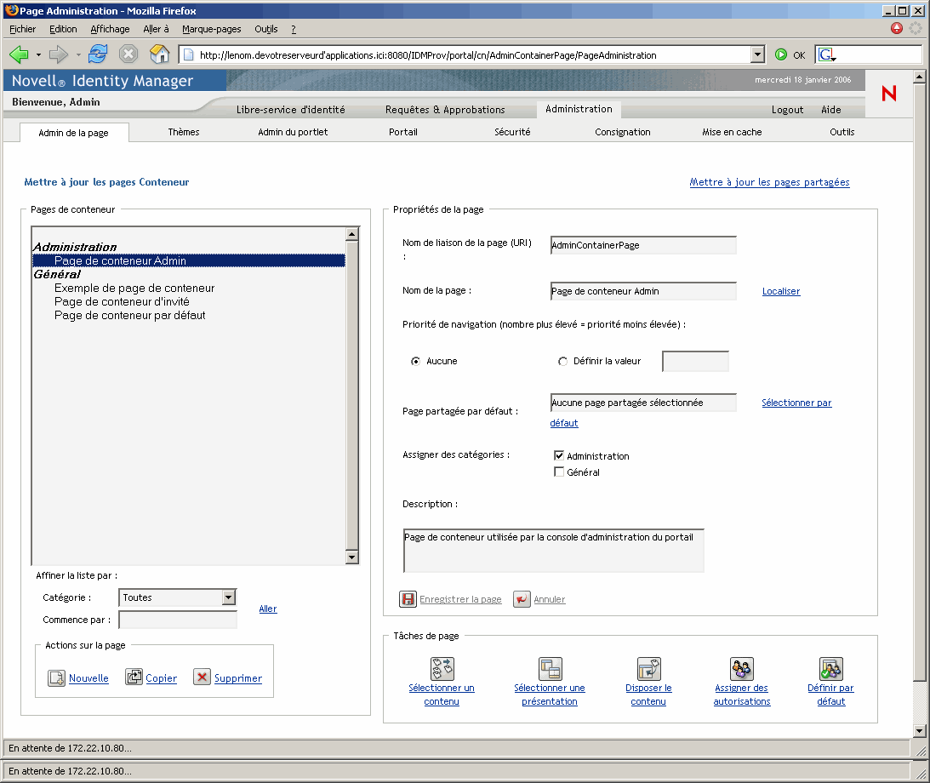Select Page de conteneur par défaut

130,315
